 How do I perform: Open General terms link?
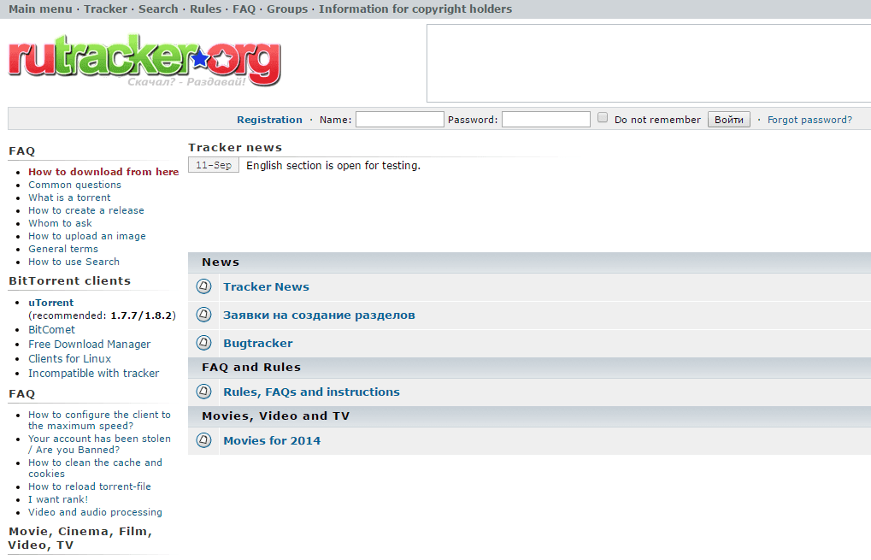coord(63,248)
